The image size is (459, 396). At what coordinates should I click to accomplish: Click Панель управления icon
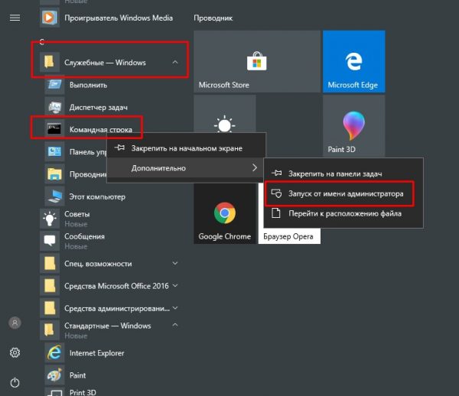[54, 151]
